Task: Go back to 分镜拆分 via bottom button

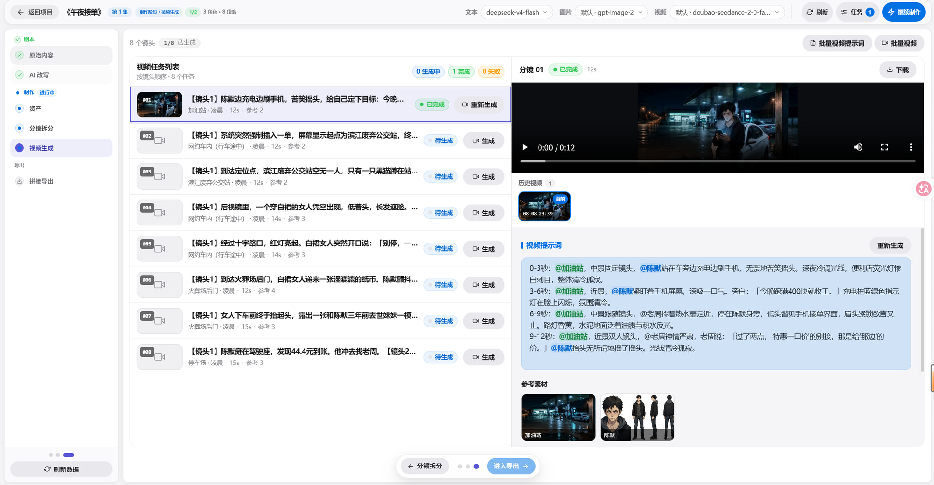Action: tap(425, 466)
